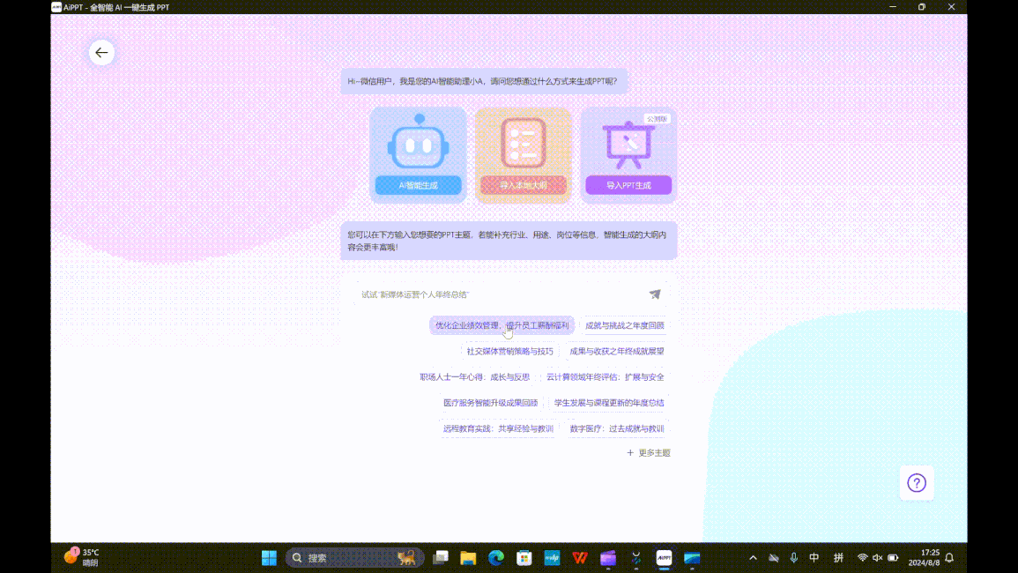Image resolution: width=1018 pixels, height=573 pixels.
Task: Open the weather widget showing 35°C
Action: (x=82, y=557)
